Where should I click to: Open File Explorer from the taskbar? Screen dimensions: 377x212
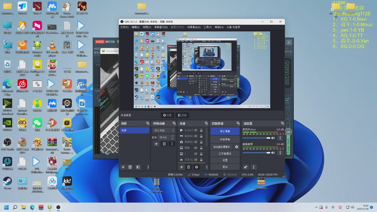pos(24,207)
